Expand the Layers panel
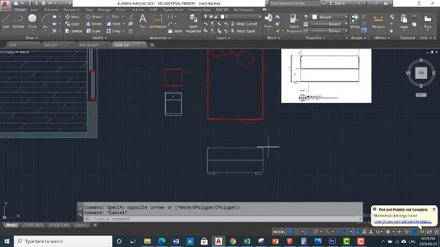This screenshot has width=440, height=247. pyautogui.click(x=223, y=38)
